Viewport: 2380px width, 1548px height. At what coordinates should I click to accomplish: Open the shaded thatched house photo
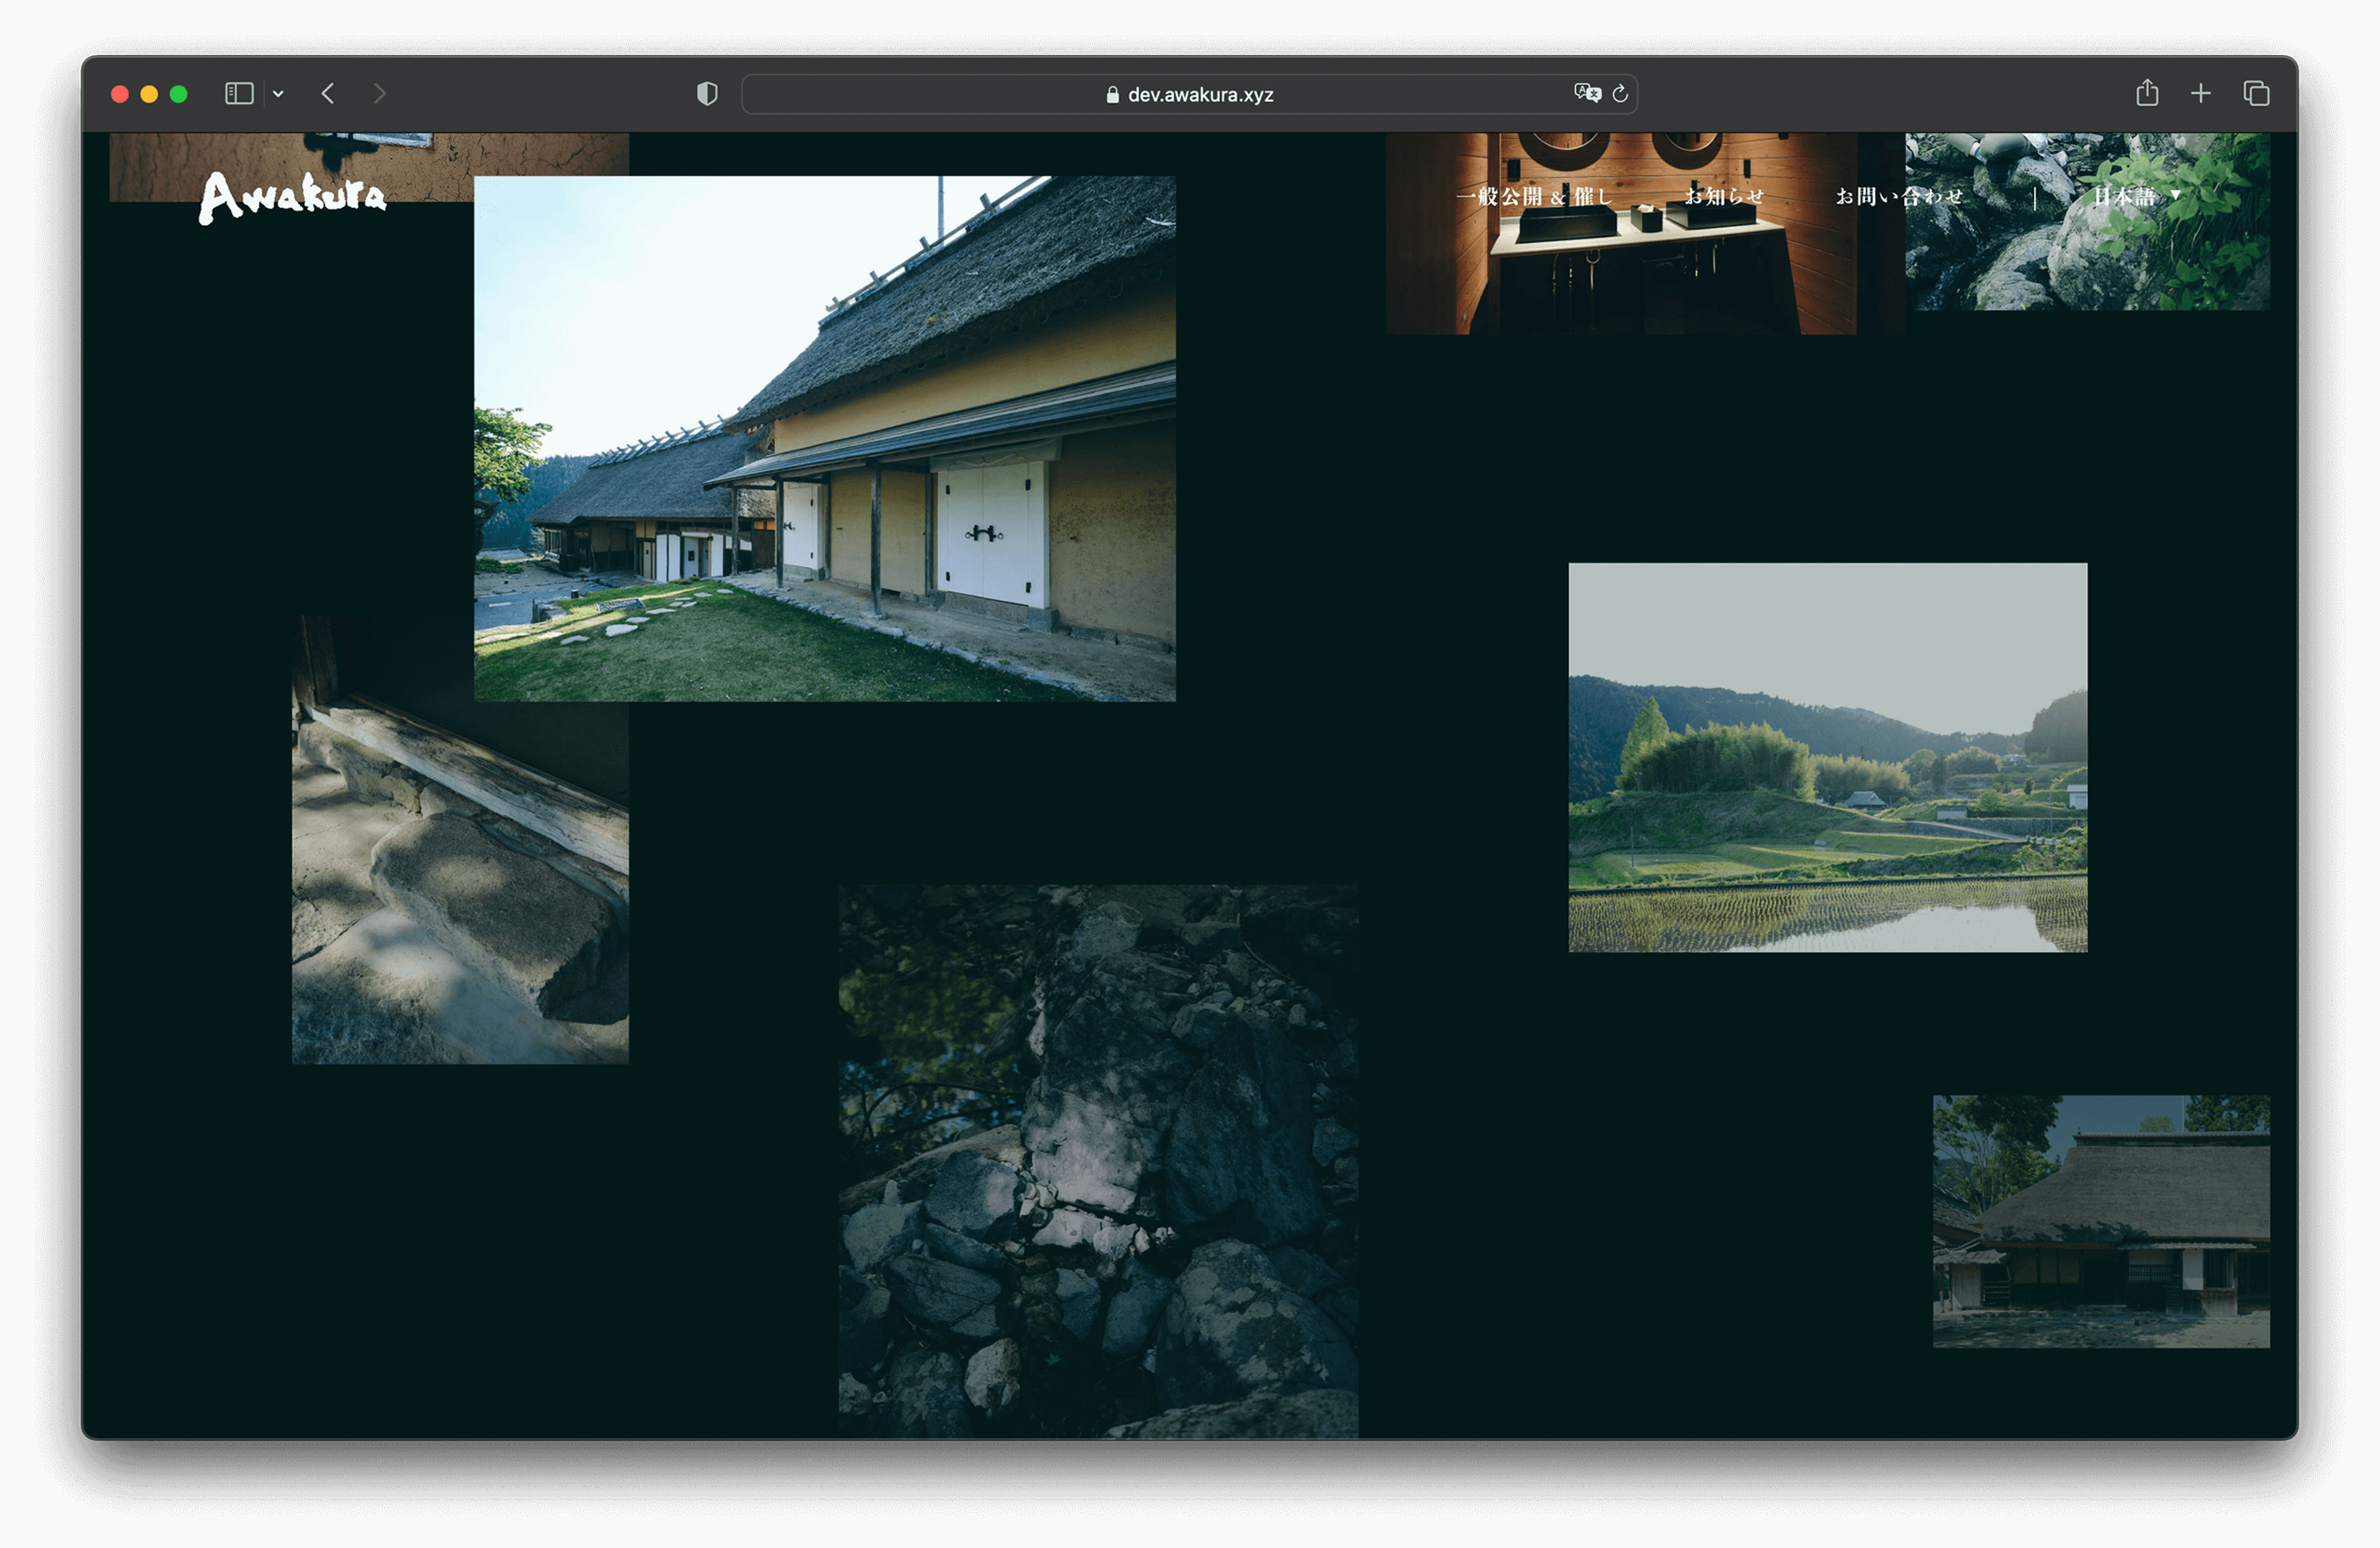pos(2101,1221)
